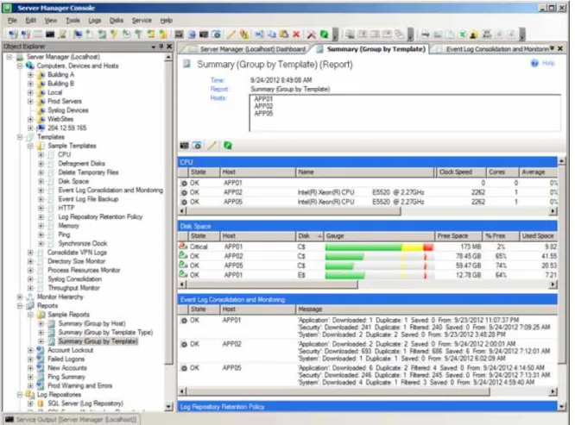Click the blue Help question mark icon

coord(534,63)
